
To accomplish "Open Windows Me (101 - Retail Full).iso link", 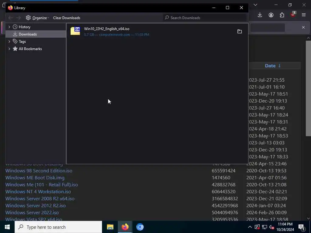I will 42,185.
